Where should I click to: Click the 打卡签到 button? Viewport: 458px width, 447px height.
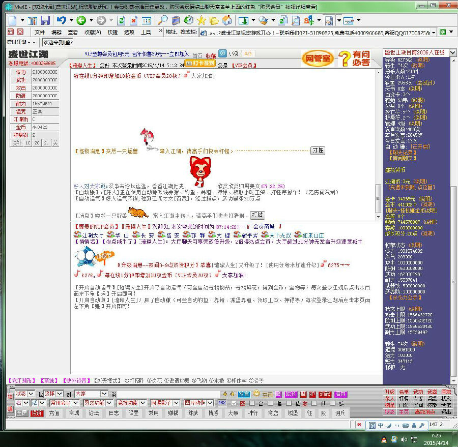pyautogui.click(x=201, y=63)
